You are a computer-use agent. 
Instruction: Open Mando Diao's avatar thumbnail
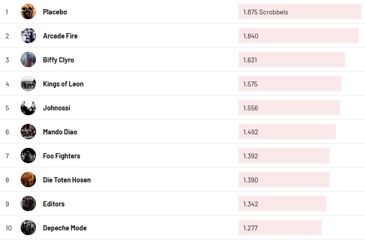coord(28,132)
